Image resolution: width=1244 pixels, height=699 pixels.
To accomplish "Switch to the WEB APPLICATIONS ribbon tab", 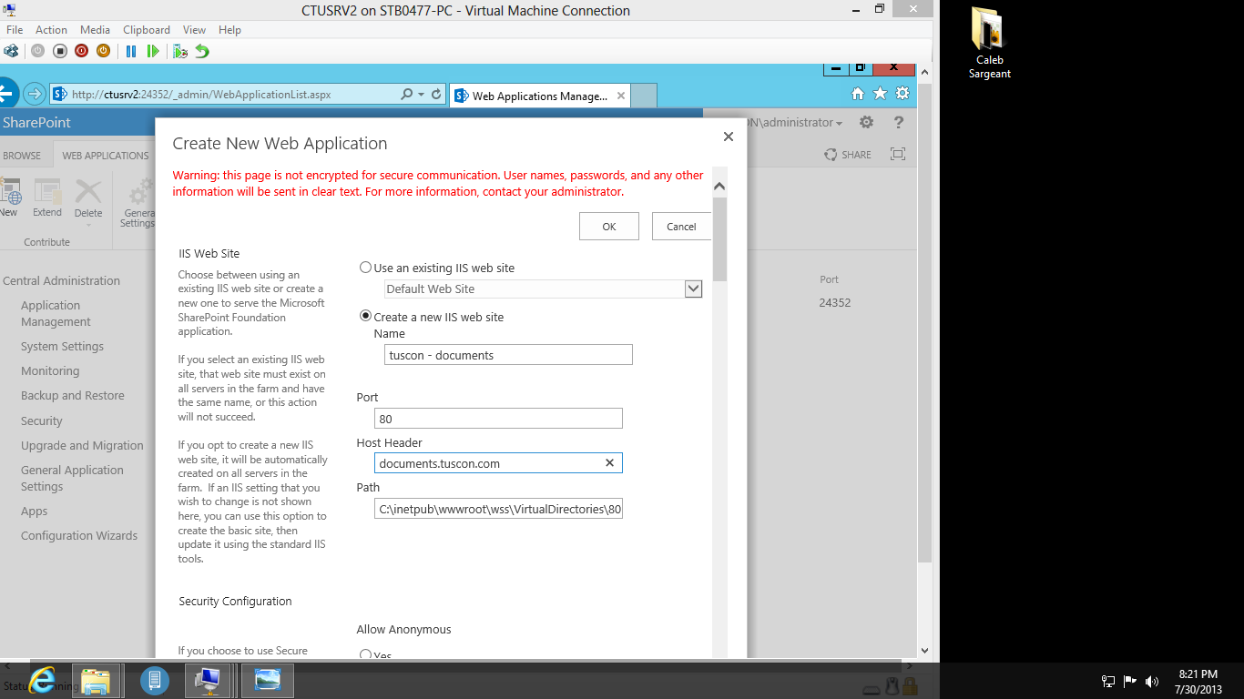I will click(106, 156).
